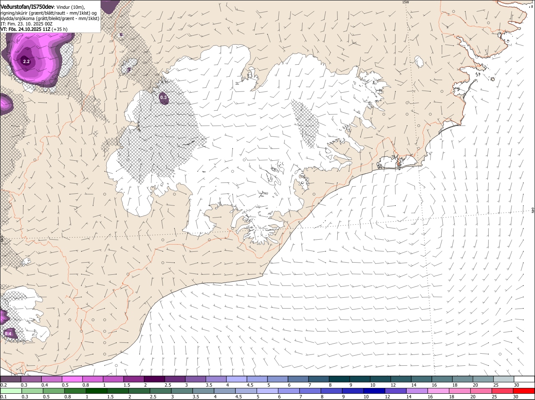Click the 15W longitude label
The width and height of the screenshot is (535, 400).
[405, 2]
